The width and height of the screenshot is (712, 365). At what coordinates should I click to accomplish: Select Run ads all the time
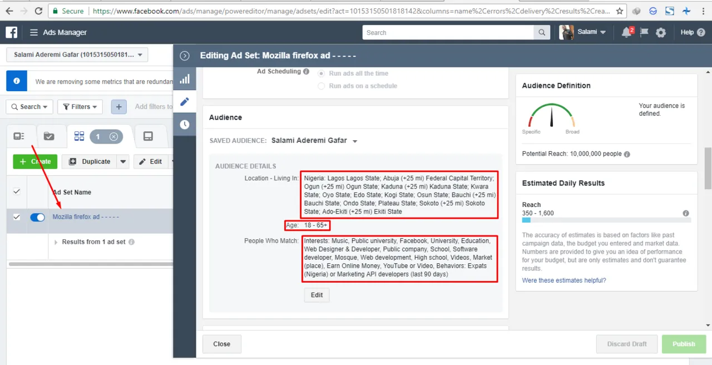[322, 73]
